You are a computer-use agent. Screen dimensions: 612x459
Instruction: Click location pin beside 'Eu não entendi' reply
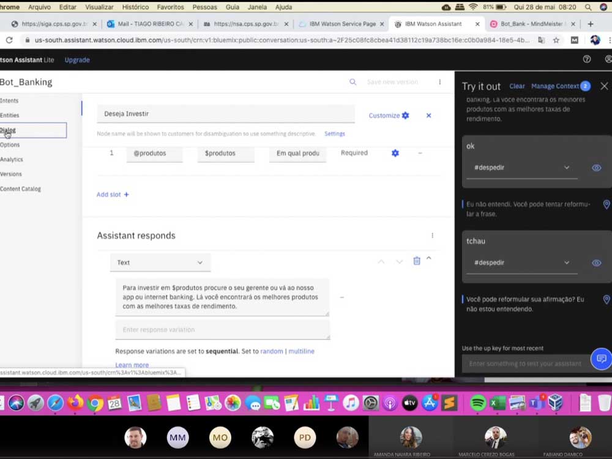point(606,204)
